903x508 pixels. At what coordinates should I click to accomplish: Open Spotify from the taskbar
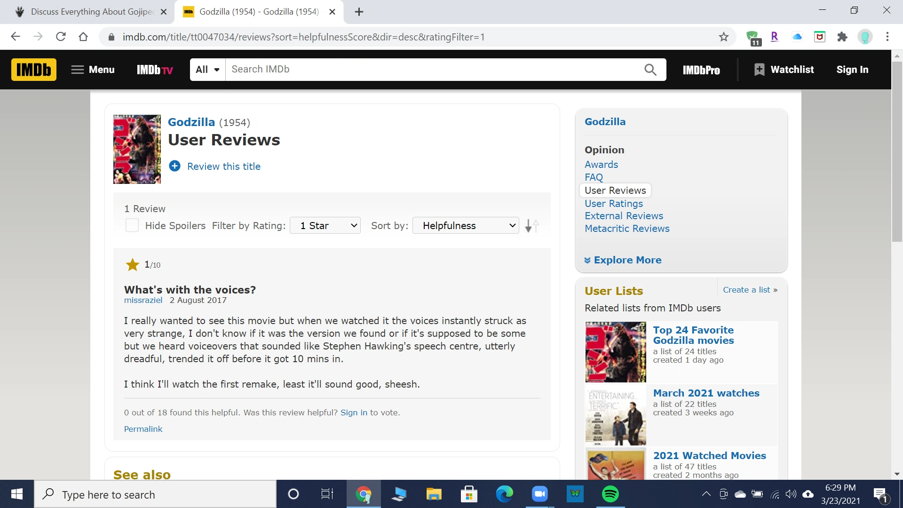(610, 494)
